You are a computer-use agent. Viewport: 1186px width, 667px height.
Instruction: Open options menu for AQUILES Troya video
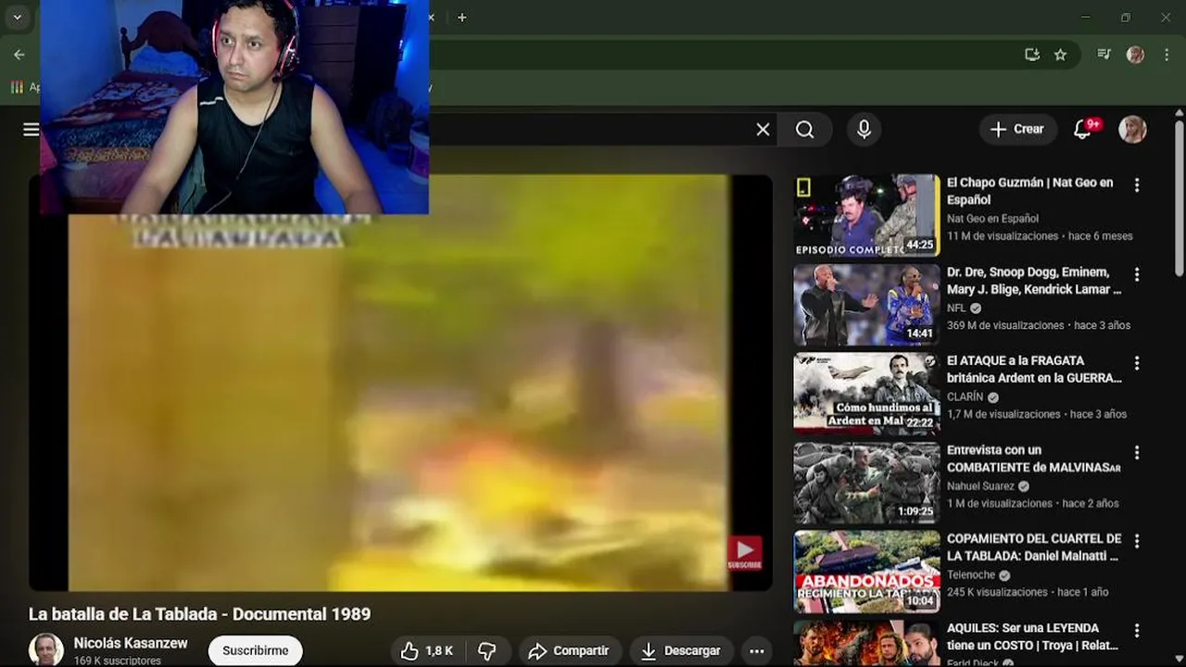[x=1137, y=630]
